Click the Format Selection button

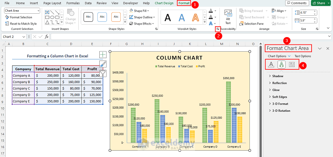pyautogui.click(x=19, y=17)
